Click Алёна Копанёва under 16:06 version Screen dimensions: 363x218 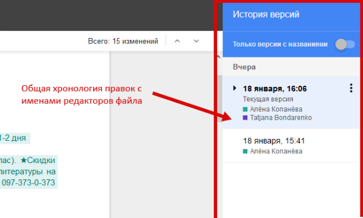point(276,109)
